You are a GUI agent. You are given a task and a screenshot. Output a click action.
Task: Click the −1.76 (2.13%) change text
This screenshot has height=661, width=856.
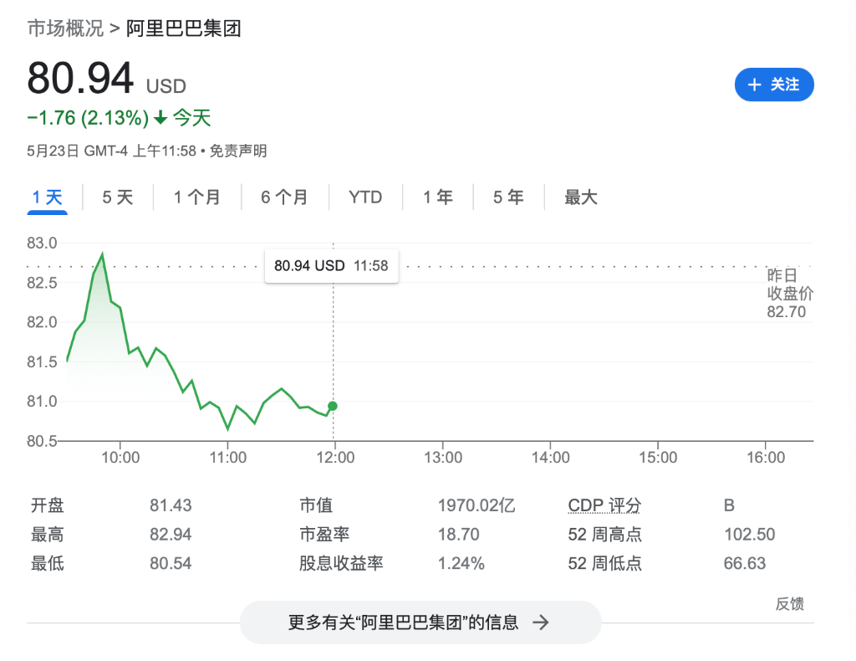(x=88, y=117)
